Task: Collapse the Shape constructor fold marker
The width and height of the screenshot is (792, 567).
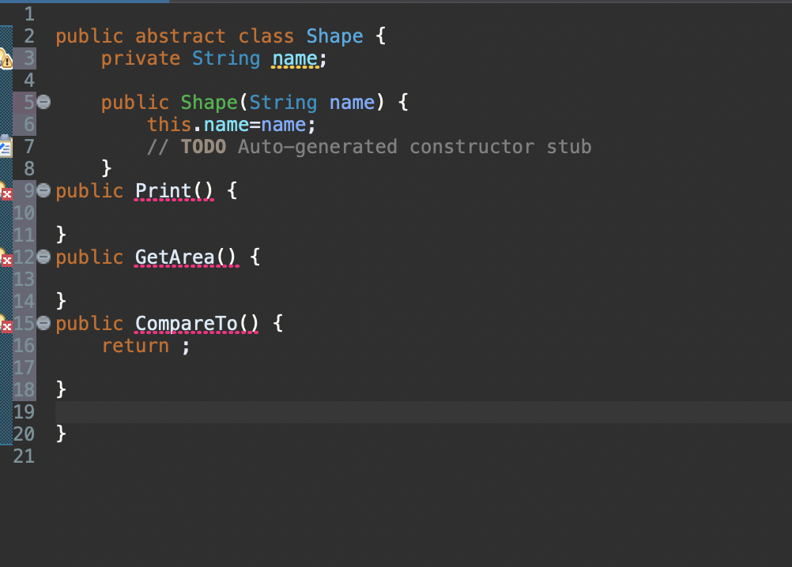Action: click(43, 101)
